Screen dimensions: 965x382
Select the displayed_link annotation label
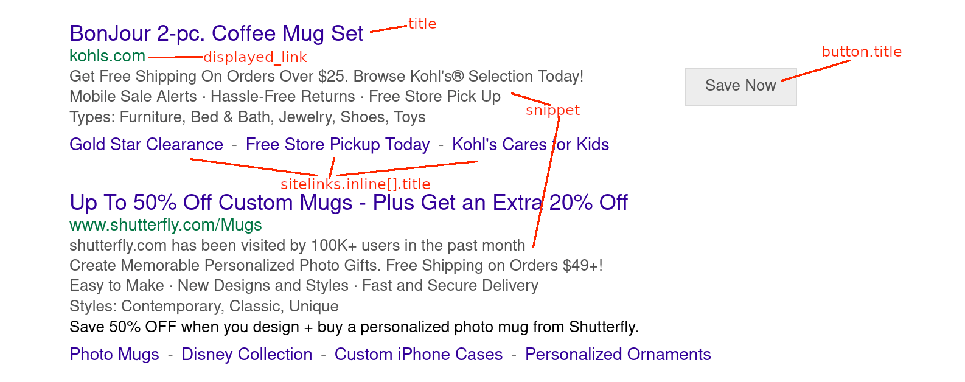256,57
